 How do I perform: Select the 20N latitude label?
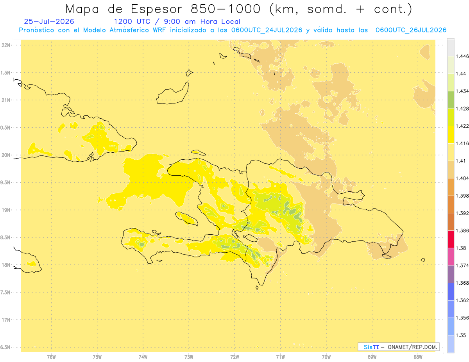click(x=6, y=155)
